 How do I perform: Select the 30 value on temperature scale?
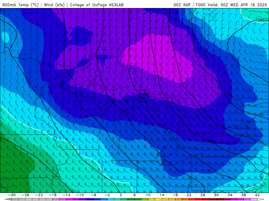pyautogui.click(x=216, y=195)
